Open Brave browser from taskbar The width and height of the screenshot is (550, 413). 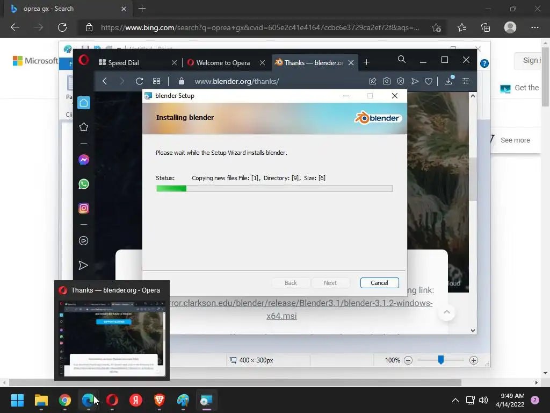[x=159, y=400]
